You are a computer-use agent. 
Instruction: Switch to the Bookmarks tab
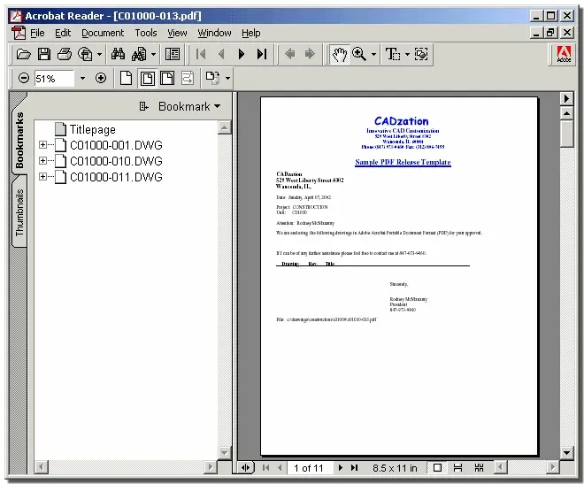click(19, 140)
